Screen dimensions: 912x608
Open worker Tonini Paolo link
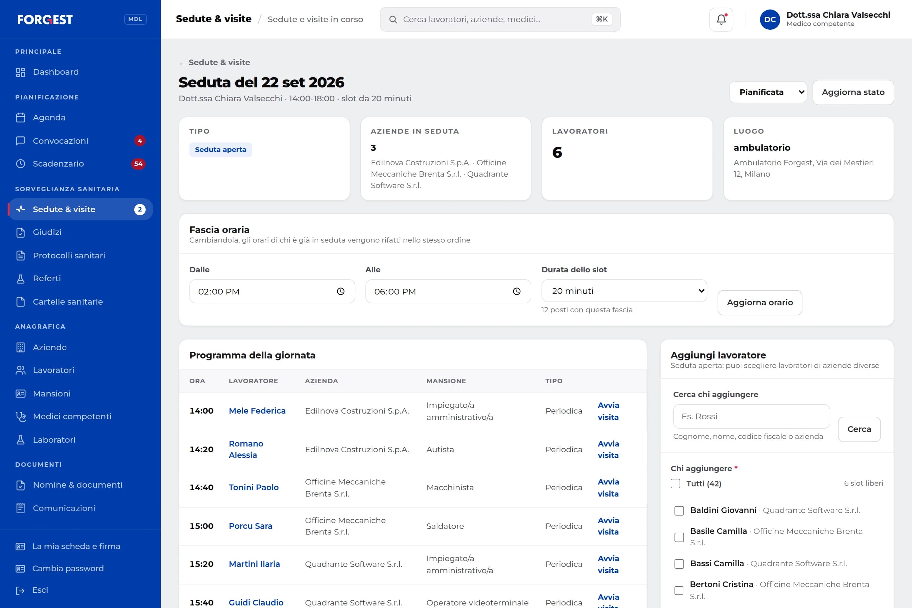(254, 487)
